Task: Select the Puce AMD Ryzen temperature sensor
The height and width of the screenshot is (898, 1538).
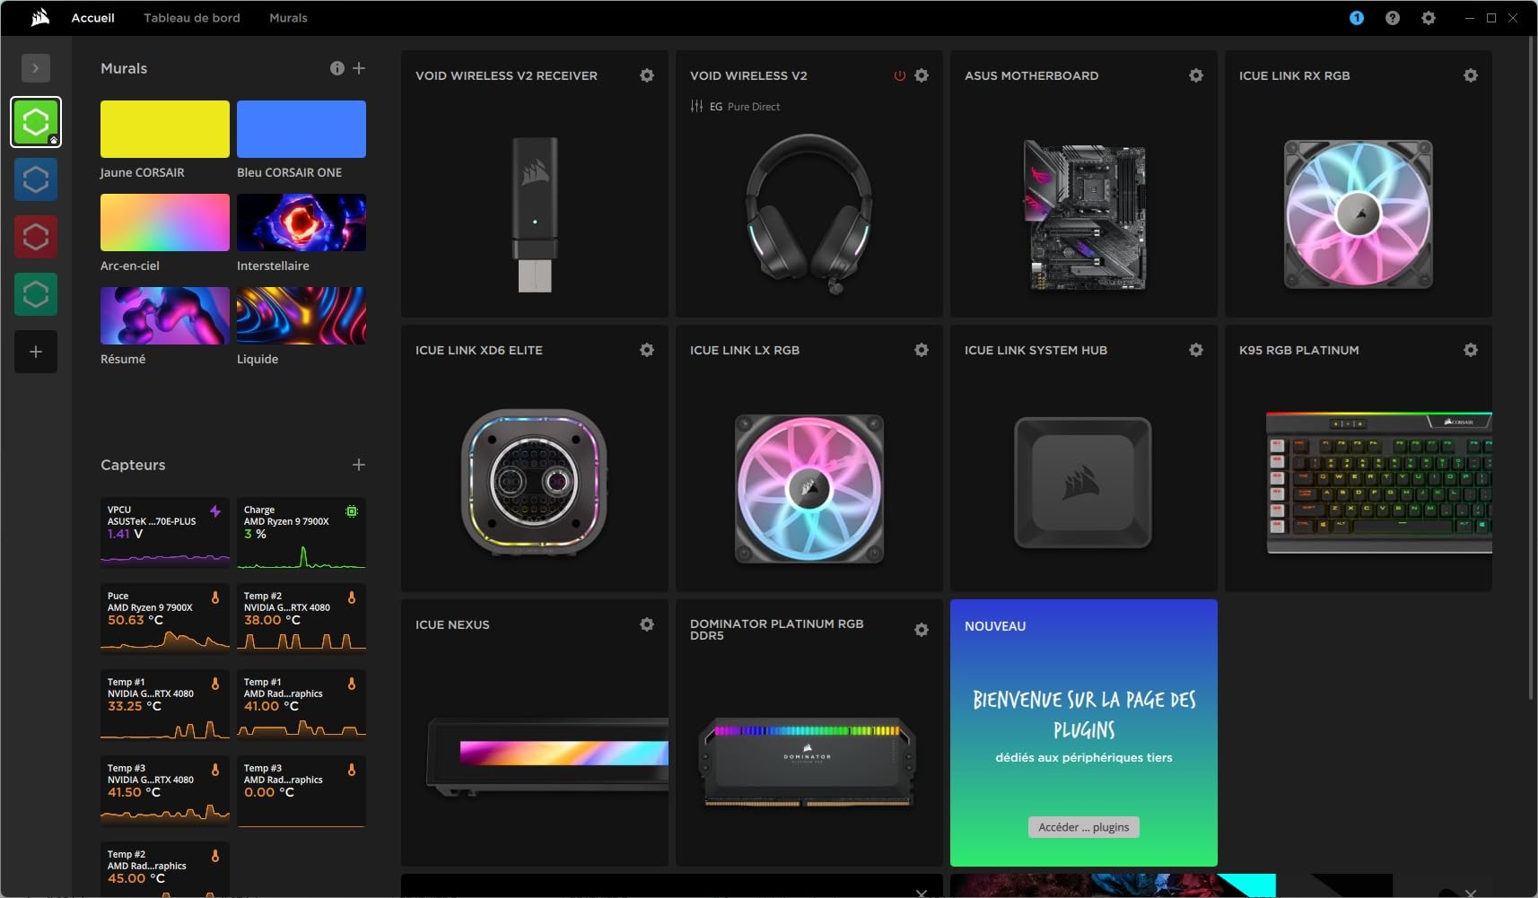Action: pyautogui.click(x=165, y=618)
